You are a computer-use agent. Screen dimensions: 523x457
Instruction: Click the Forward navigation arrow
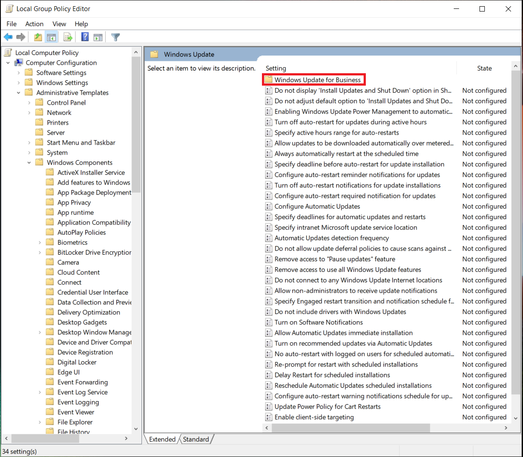point(20,37)
